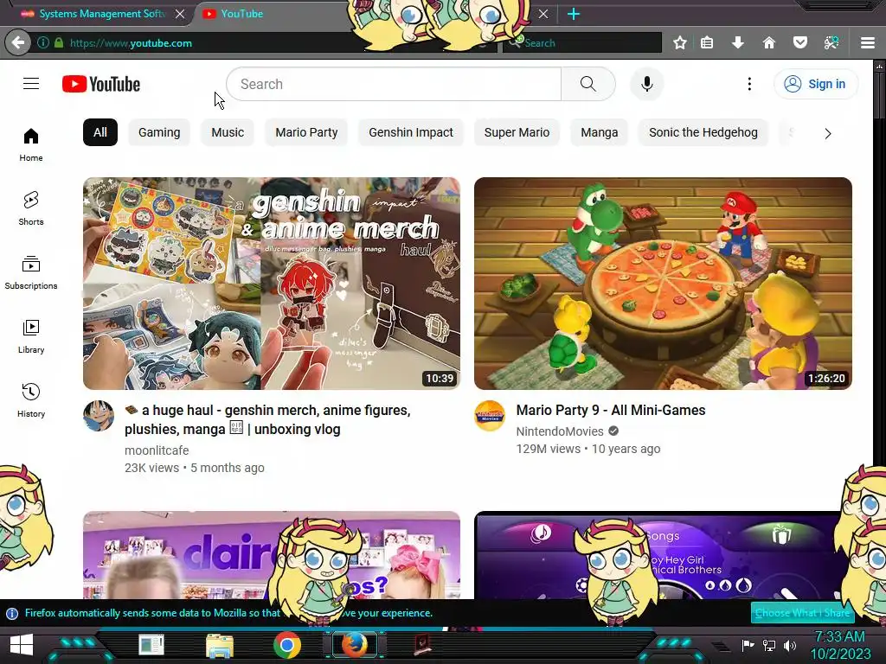Click Firefox taskbar icon

pyautogui.click(x=354, y=645)
